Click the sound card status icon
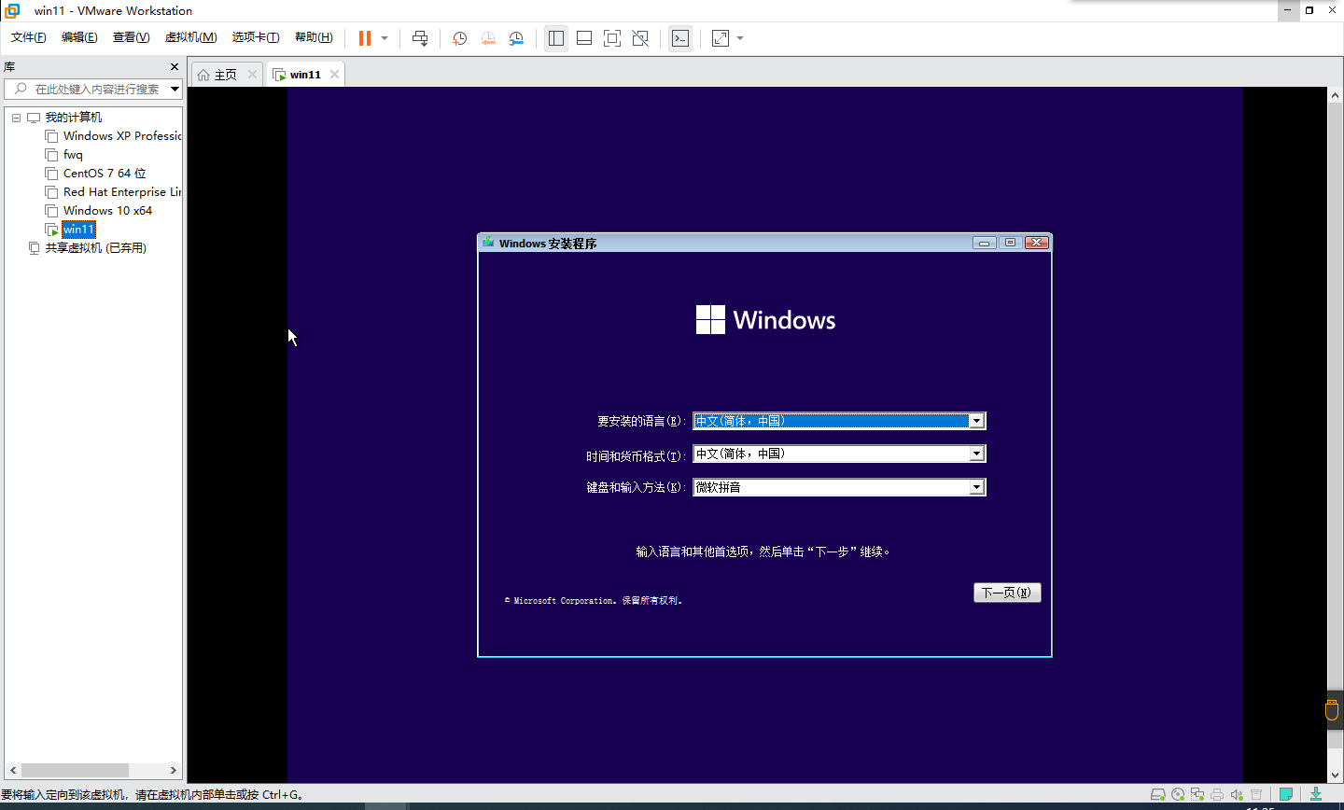Image resolution: width=1344 pixels, height=810 pixels. 1237,795
